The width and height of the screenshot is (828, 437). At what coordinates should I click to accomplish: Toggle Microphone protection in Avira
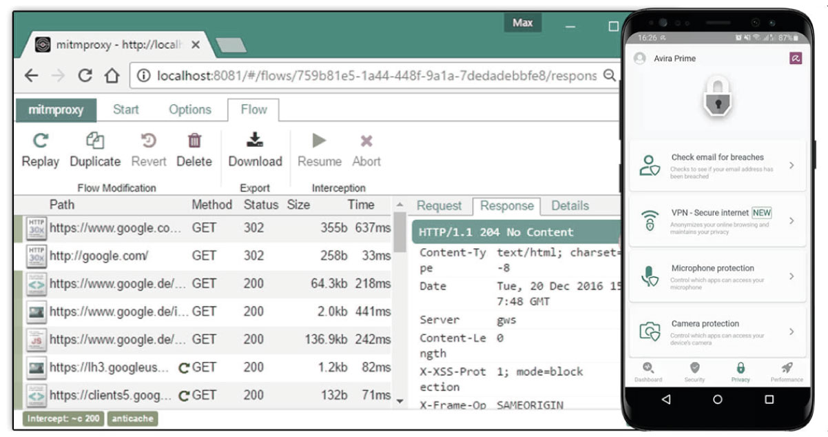[x=718, y=277]
